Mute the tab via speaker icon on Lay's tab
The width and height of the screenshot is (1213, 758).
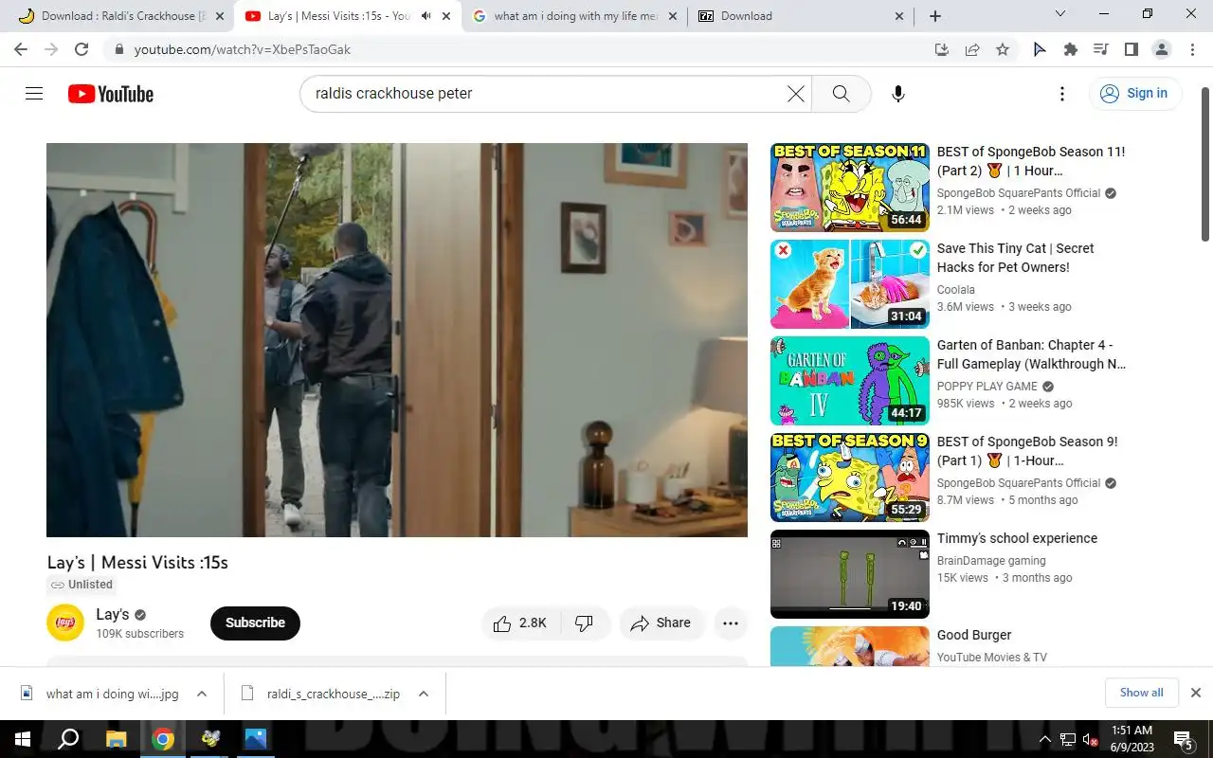426,16
